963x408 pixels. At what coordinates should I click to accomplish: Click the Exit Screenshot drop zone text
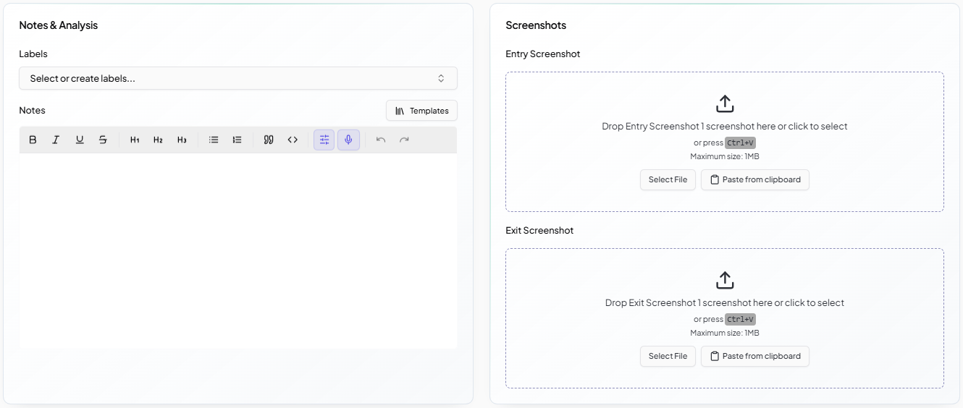pyautogui.click(x=725, y=302)
